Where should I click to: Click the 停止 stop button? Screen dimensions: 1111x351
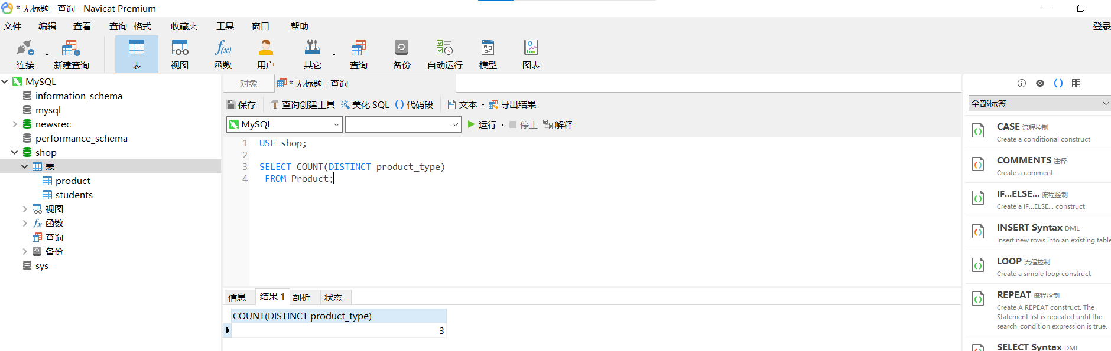523,124
